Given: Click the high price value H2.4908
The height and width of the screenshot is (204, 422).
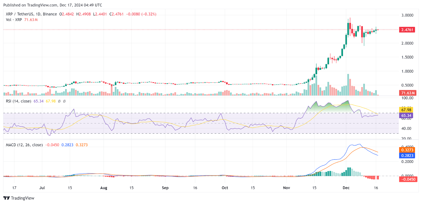Looking at the screenshot, I should 83,14.
